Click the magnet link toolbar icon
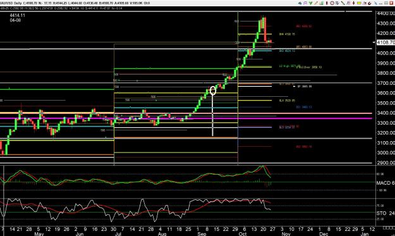Screen dimensions: 395x236 370,3
